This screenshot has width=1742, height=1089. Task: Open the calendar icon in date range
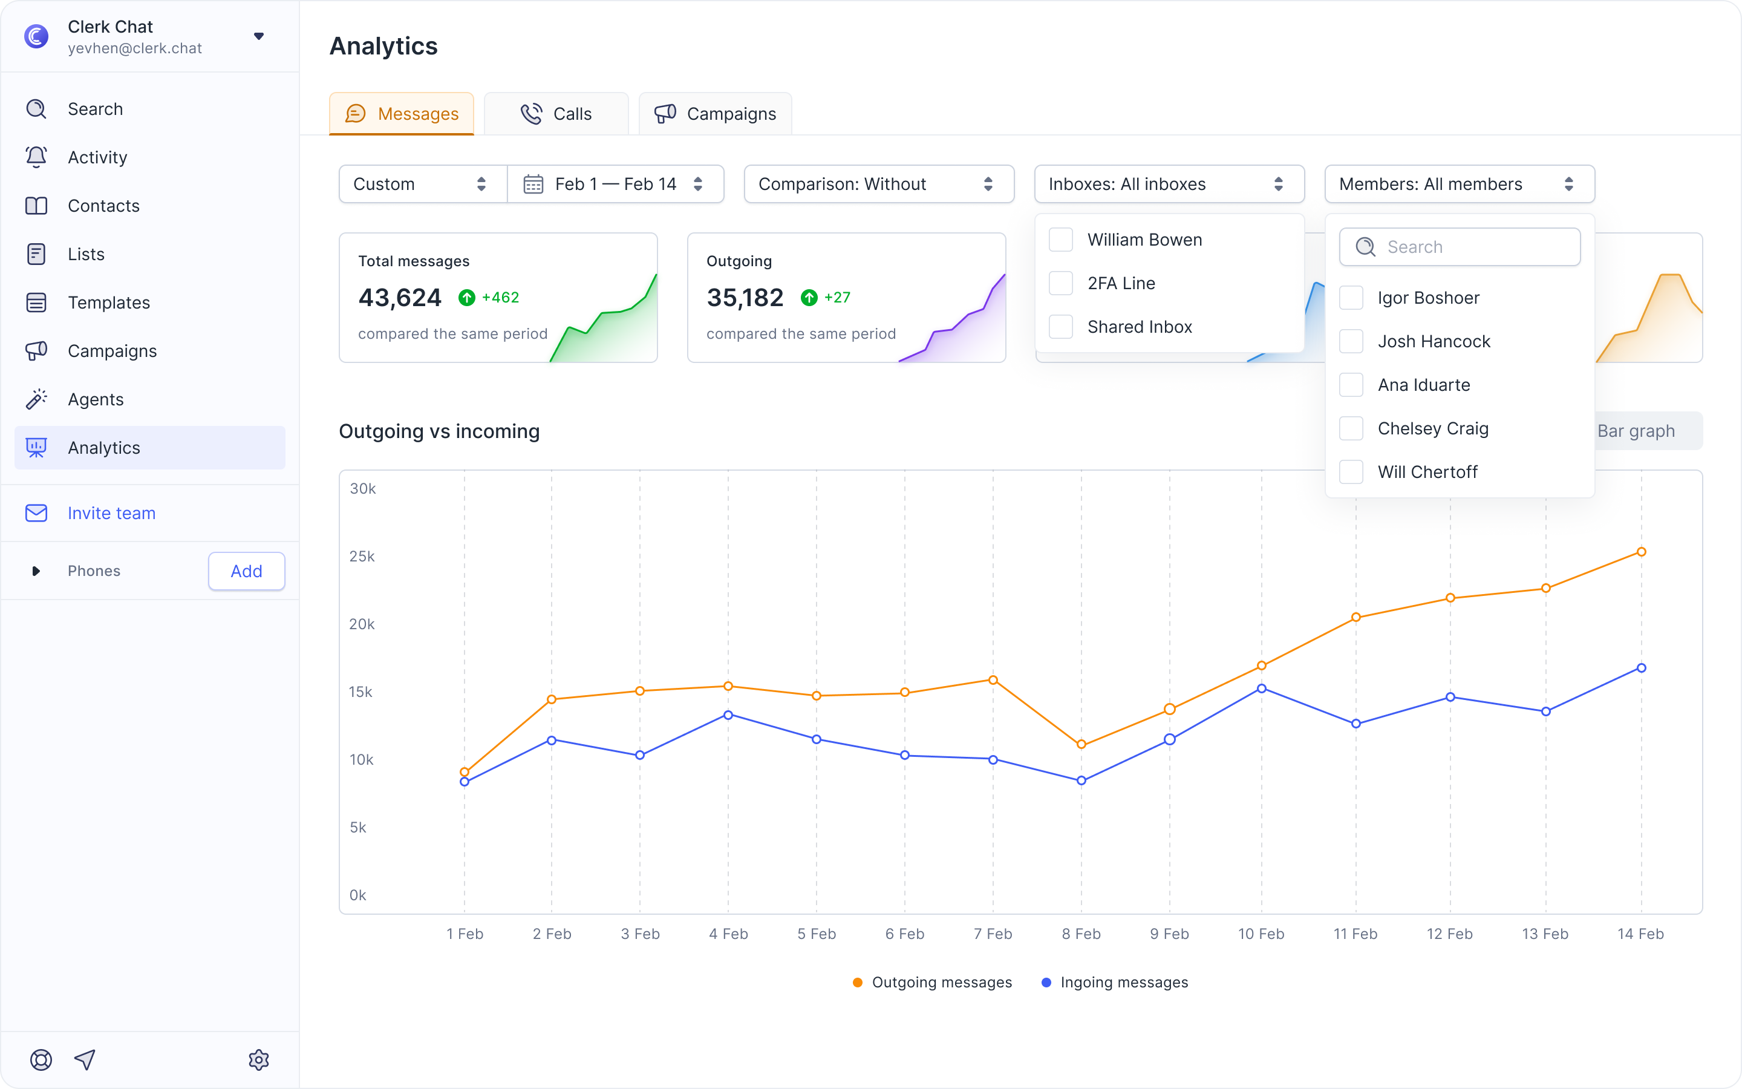click(533, 185)
